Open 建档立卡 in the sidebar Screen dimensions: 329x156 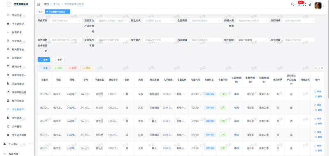click(x=17, y=67)
